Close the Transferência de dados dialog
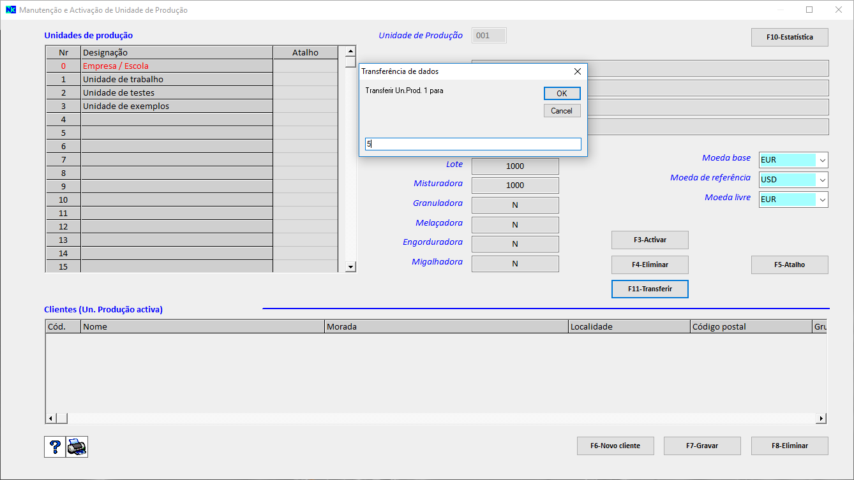Screen dimensions: 854x480 point(577,71)
